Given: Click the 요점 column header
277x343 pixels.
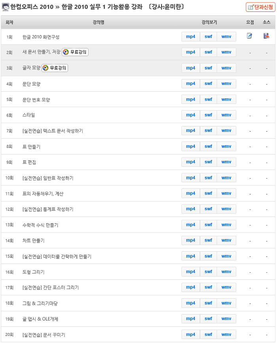Looking at the screenshot, I should pos(250,22).
